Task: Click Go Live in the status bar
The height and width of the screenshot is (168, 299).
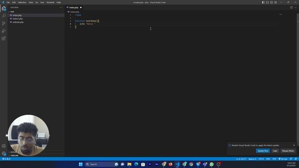Action: pyautogui.click(x=283, y=159)
